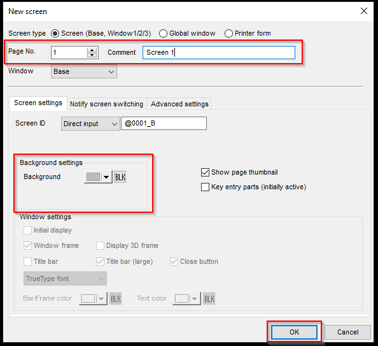378x346 pixels.
Task: Click the Text color swatch
Action: point(181,299)
